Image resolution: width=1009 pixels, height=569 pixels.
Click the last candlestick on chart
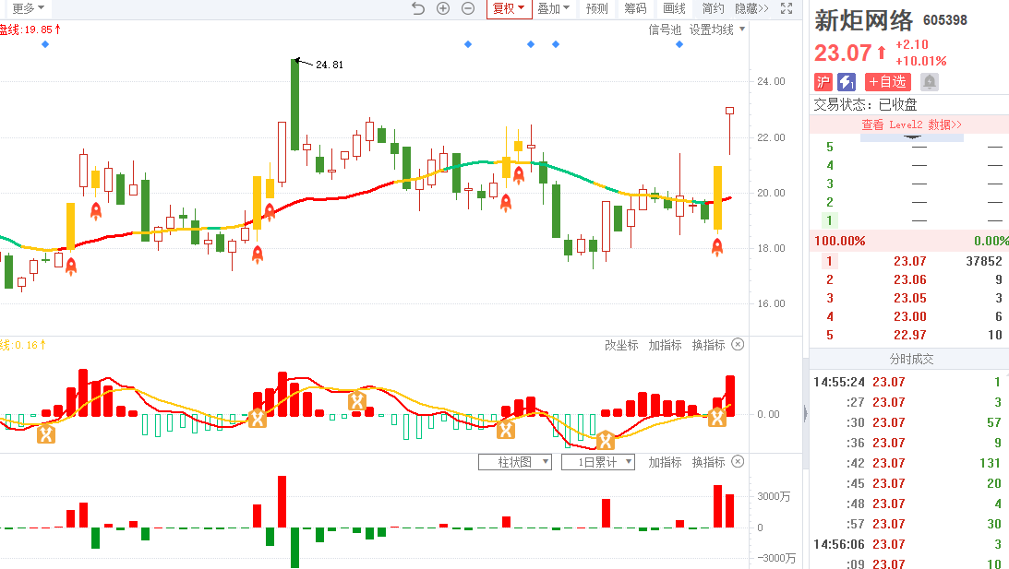pos(729,132)
